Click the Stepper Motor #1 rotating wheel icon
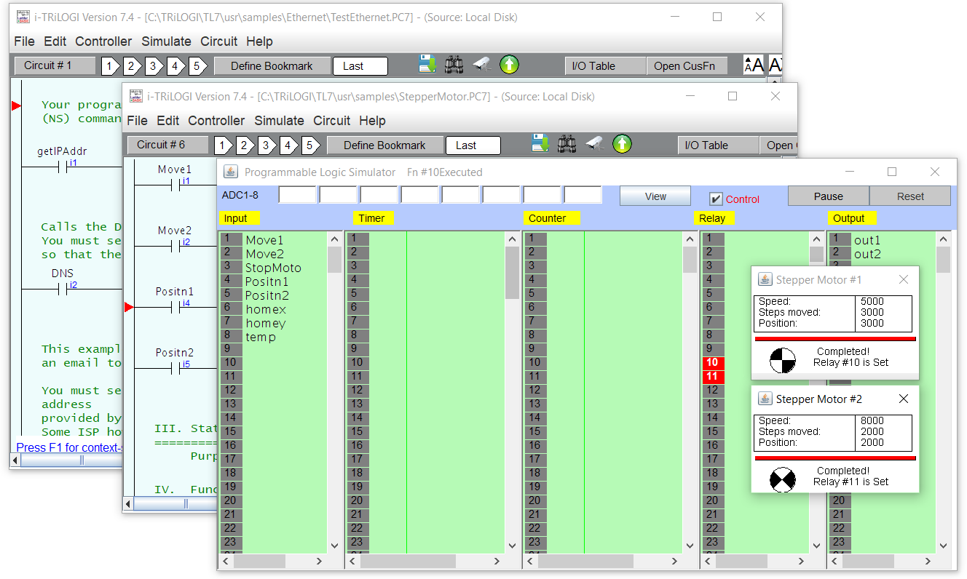This screenshot has height=579, width=967. (783, 361)
